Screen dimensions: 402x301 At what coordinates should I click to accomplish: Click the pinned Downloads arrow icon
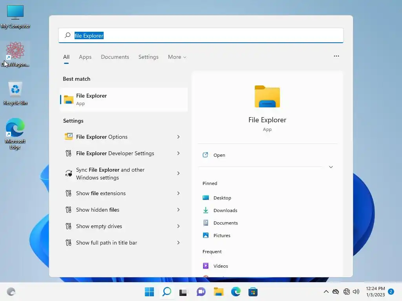pos(206,210)
